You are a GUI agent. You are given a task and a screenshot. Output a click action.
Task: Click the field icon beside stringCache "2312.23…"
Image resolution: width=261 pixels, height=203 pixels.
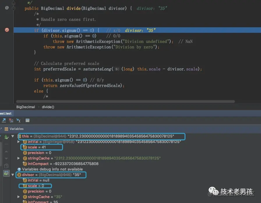point(25,158)
